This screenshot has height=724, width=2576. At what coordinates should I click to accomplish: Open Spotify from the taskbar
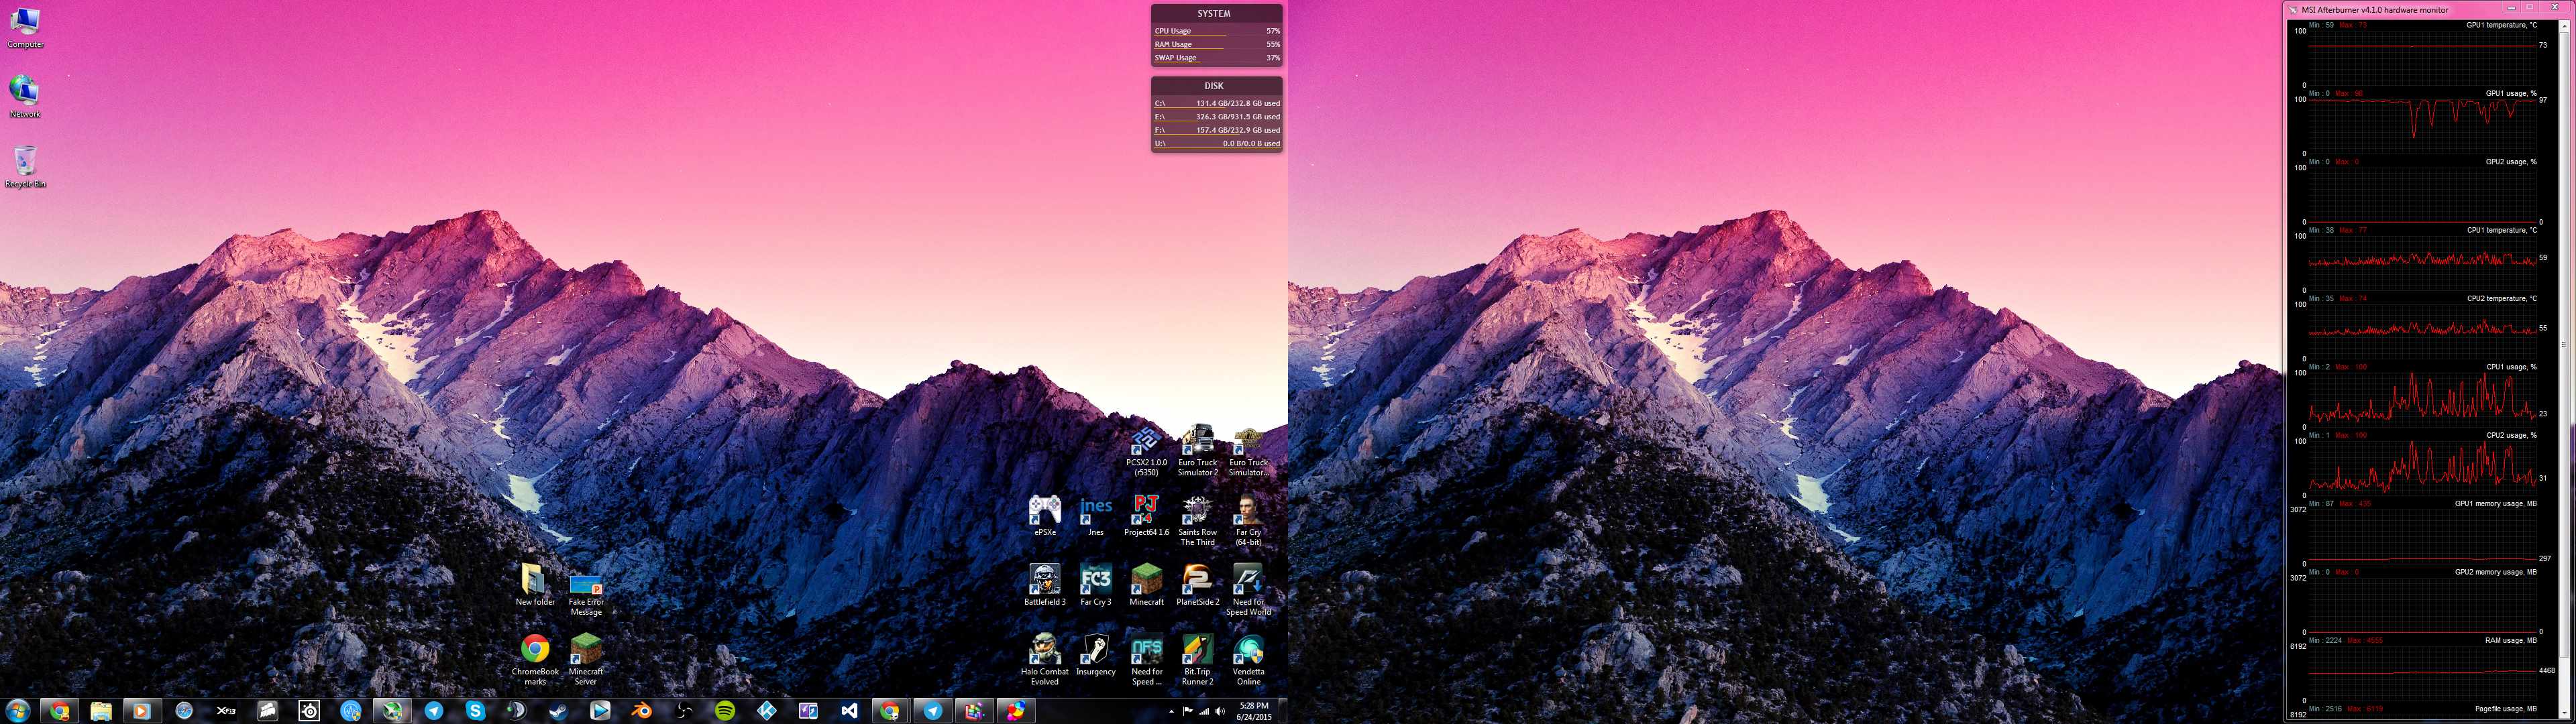coord(725,711)
